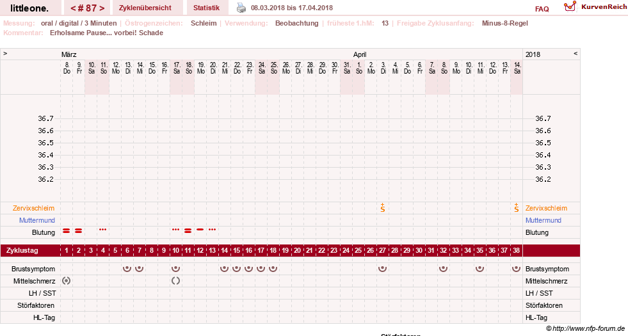Screen dimensions: 628x336
Task: Click the oral / digital / 3 Minuten value
Action: click(79, 23)
